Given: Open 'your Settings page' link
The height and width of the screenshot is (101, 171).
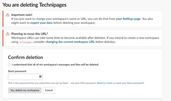Looking at the screenshot, I should pos(129,19).
